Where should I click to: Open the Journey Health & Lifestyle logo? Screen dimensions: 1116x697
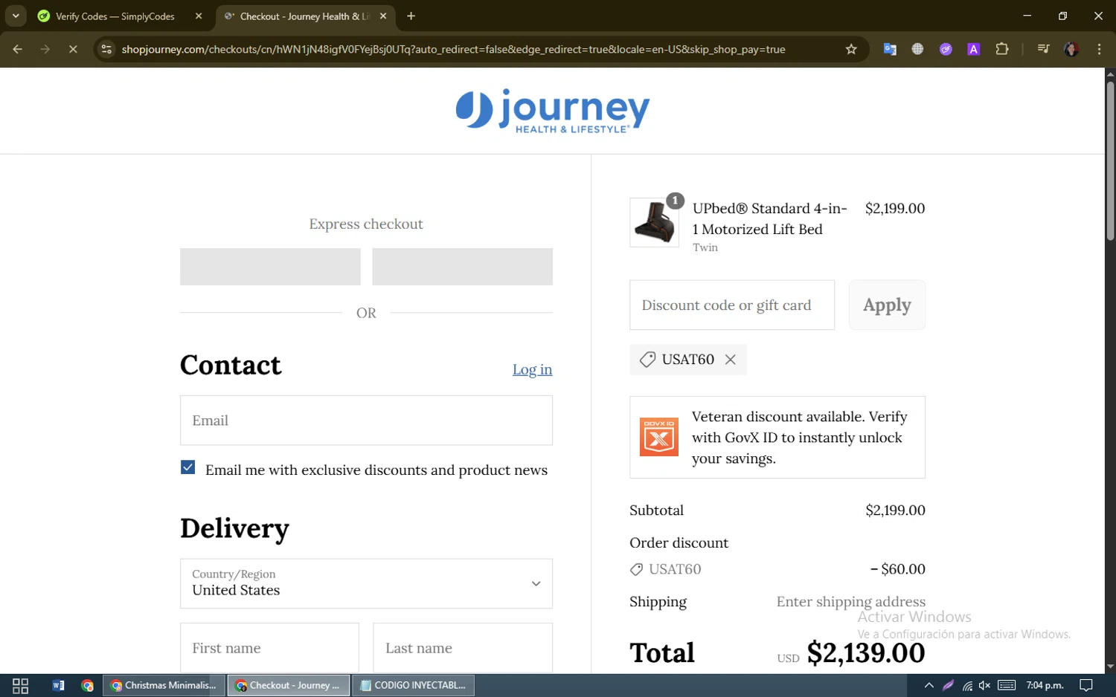552,111
